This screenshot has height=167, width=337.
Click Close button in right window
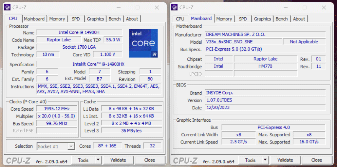tap(317, 160)
